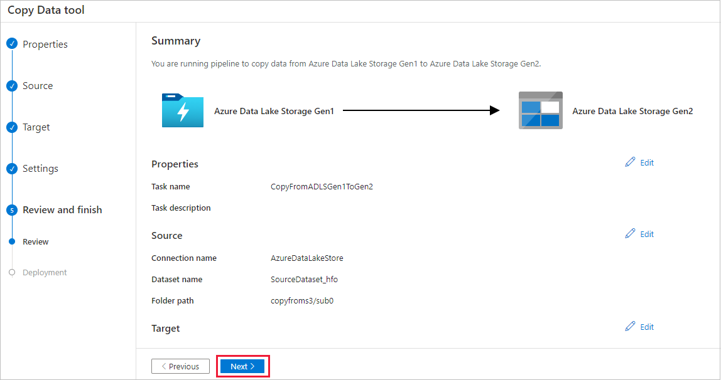721x380 pixels.
Task: Click the pencil icon beside Properties Edit
Action: pos(630,162)
